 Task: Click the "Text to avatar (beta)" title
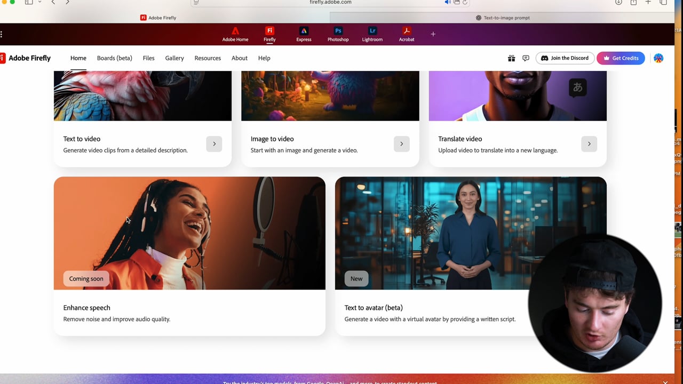click(x=374, y=308)
